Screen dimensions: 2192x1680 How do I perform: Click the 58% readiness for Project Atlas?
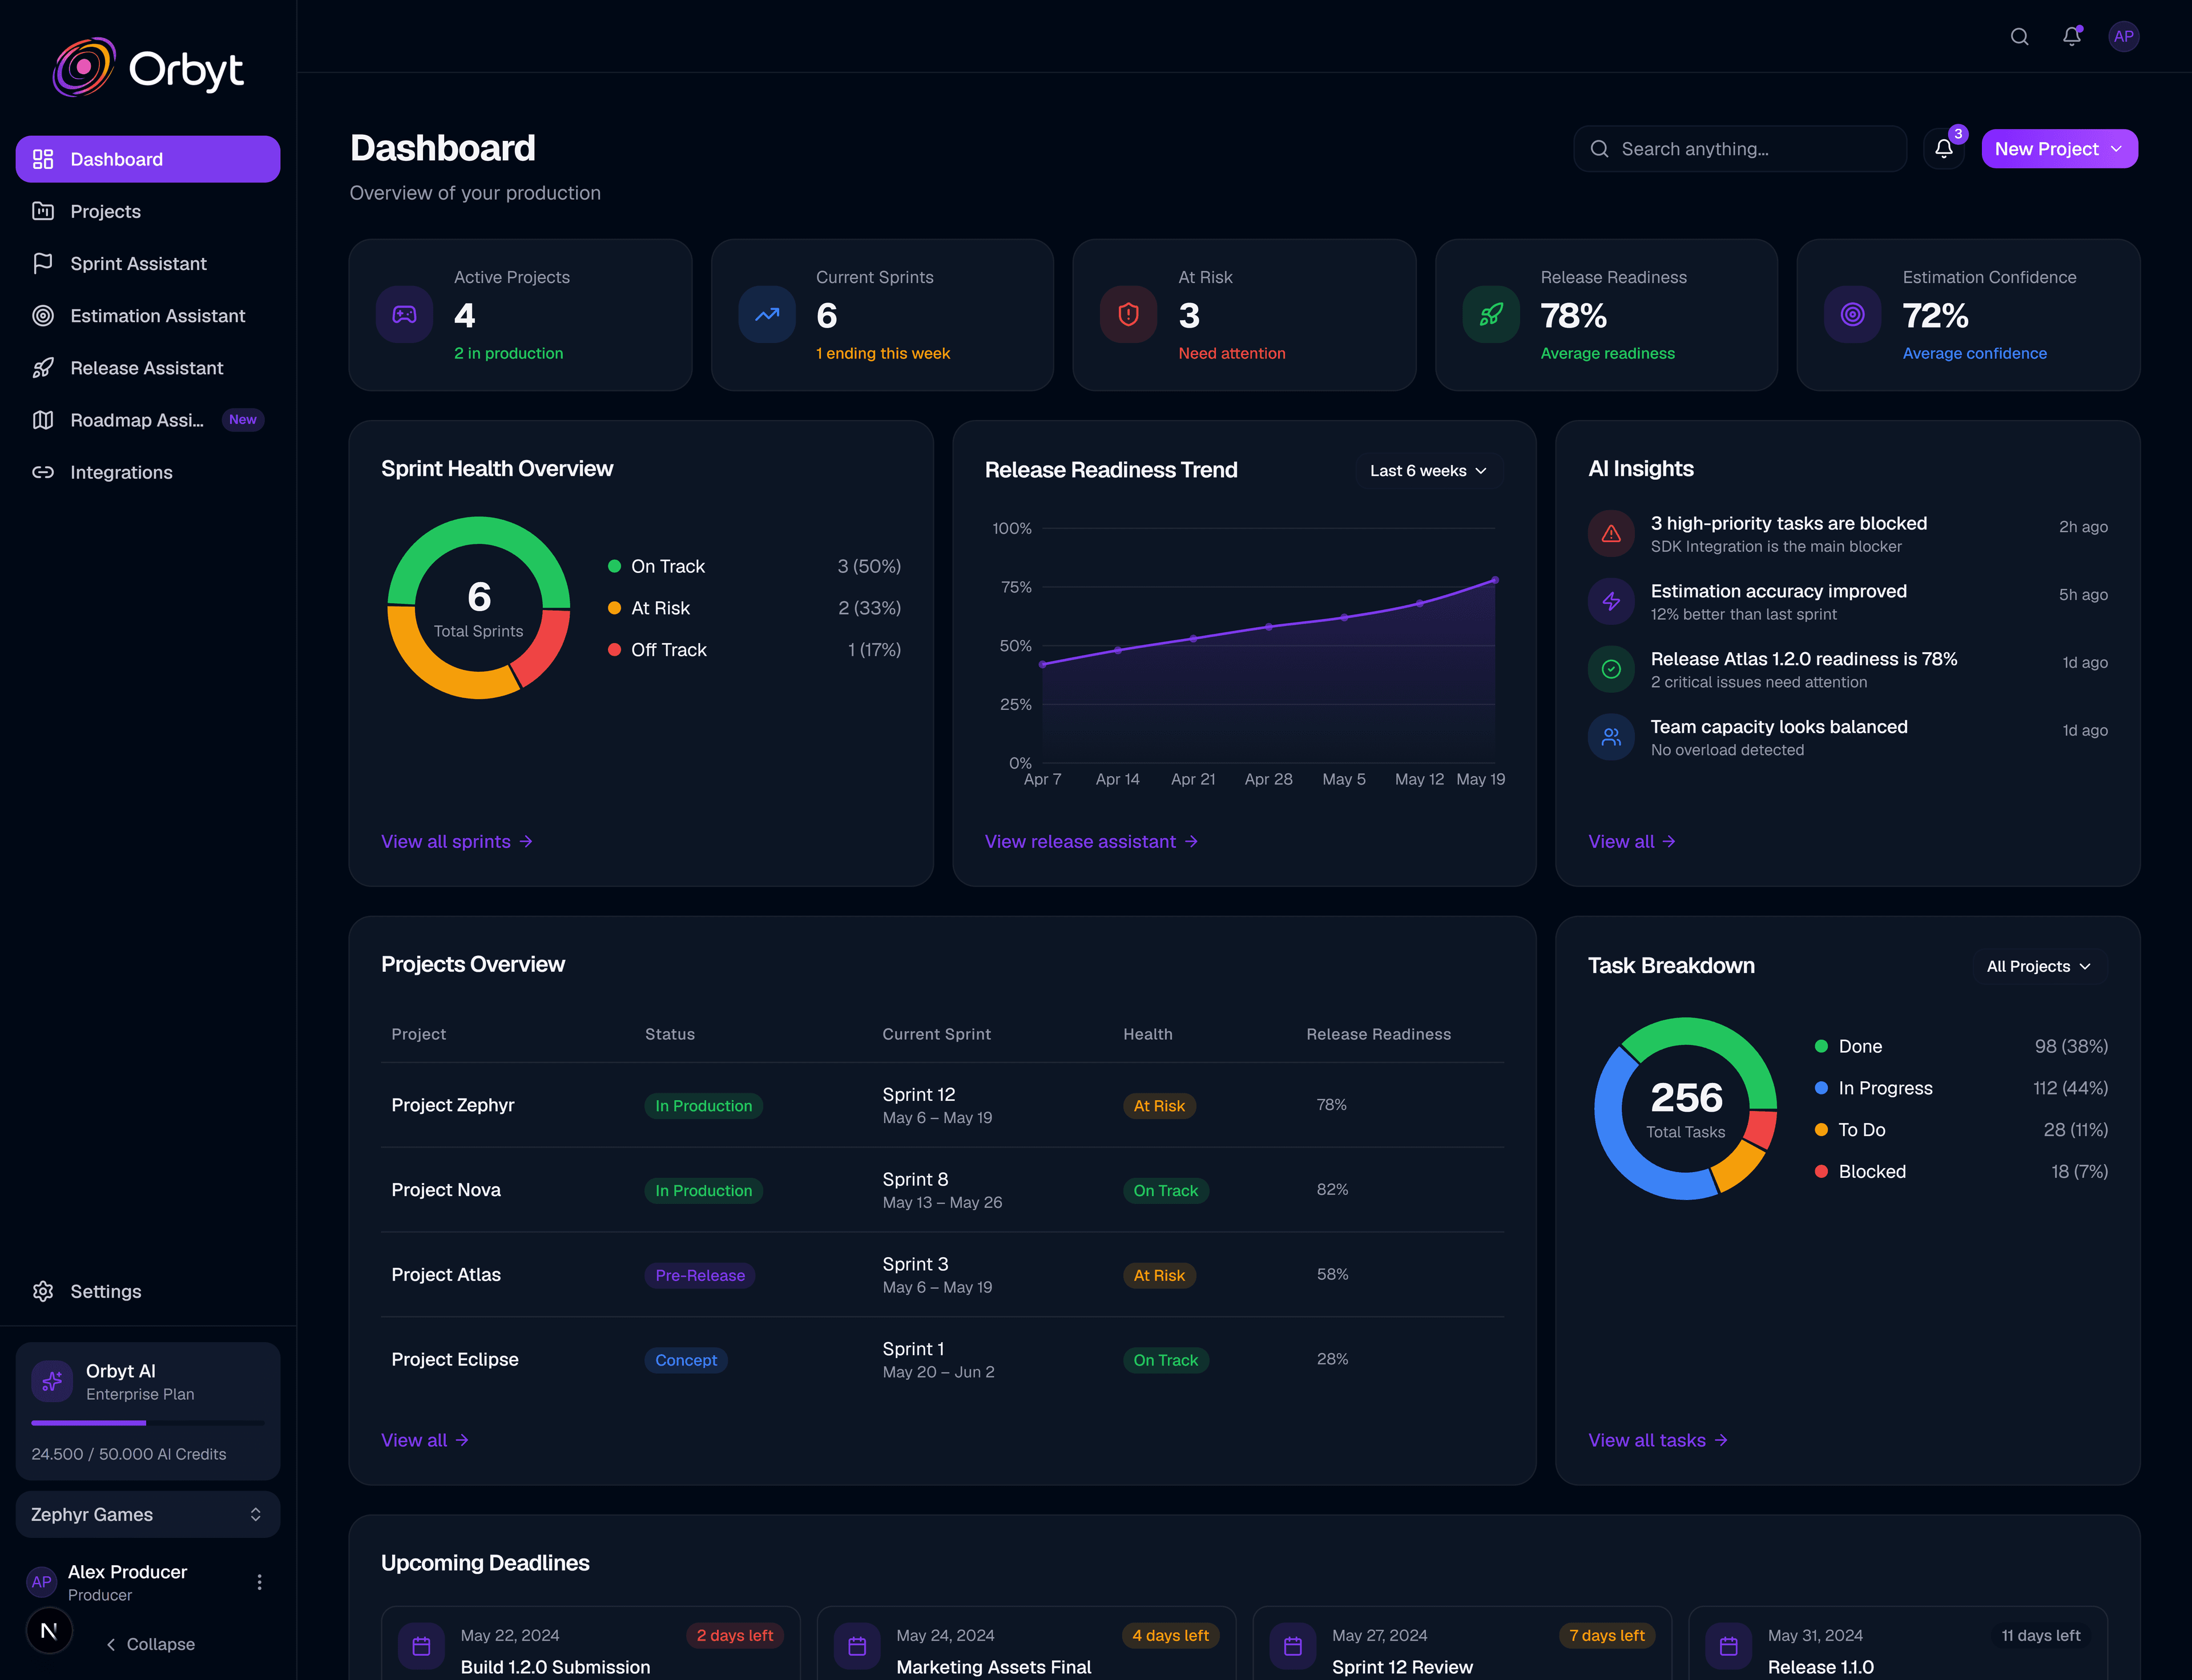[1332, 1274]
